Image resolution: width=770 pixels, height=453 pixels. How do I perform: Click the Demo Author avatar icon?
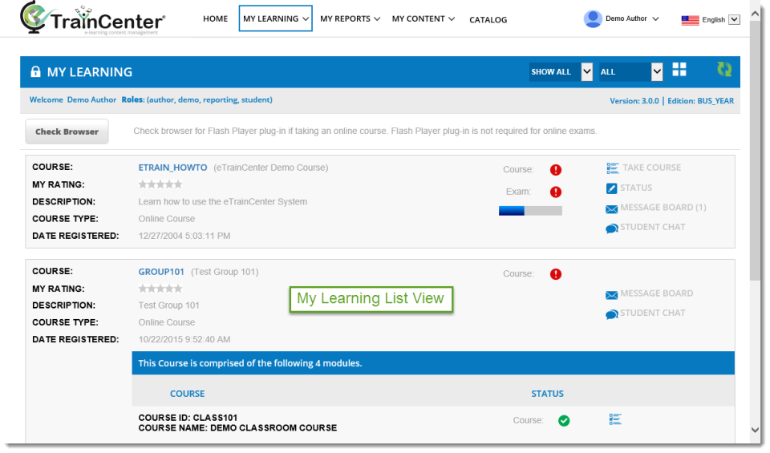click(593, 19)
